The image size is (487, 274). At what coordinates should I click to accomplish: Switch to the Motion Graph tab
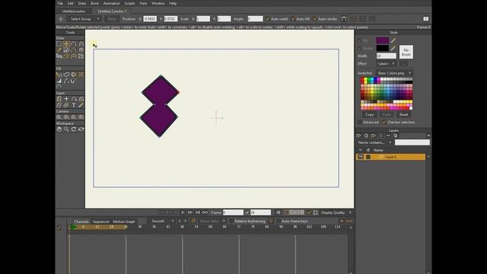(124, 221)
